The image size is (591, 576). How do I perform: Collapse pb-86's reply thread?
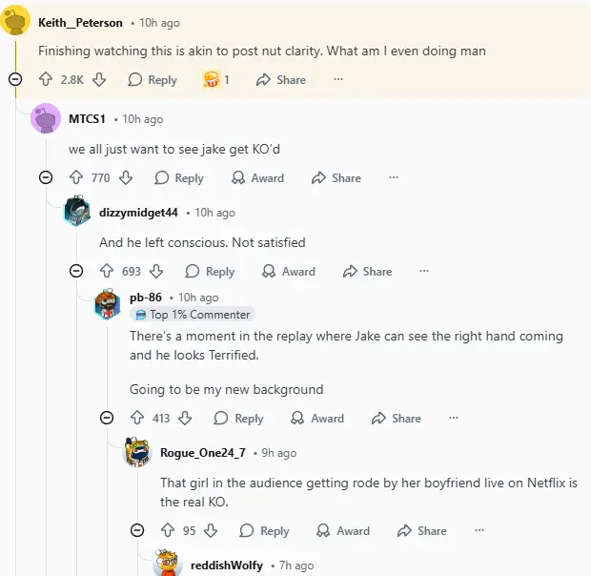pos(107,419)
